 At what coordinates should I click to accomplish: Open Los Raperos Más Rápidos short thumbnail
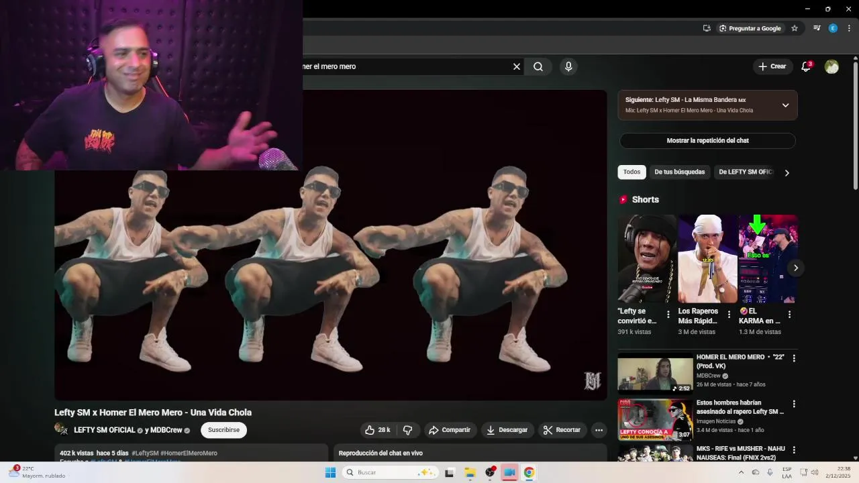[x=707, y=259]
